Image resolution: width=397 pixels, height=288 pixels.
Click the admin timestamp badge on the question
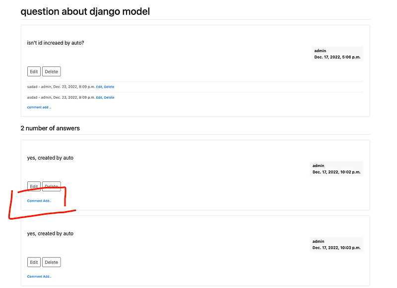tap(337, 54)
